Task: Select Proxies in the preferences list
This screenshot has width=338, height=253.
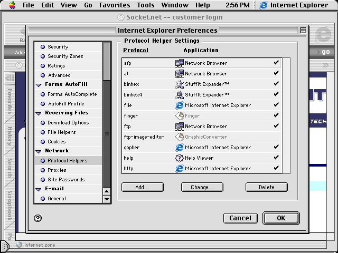Action: 57,170
